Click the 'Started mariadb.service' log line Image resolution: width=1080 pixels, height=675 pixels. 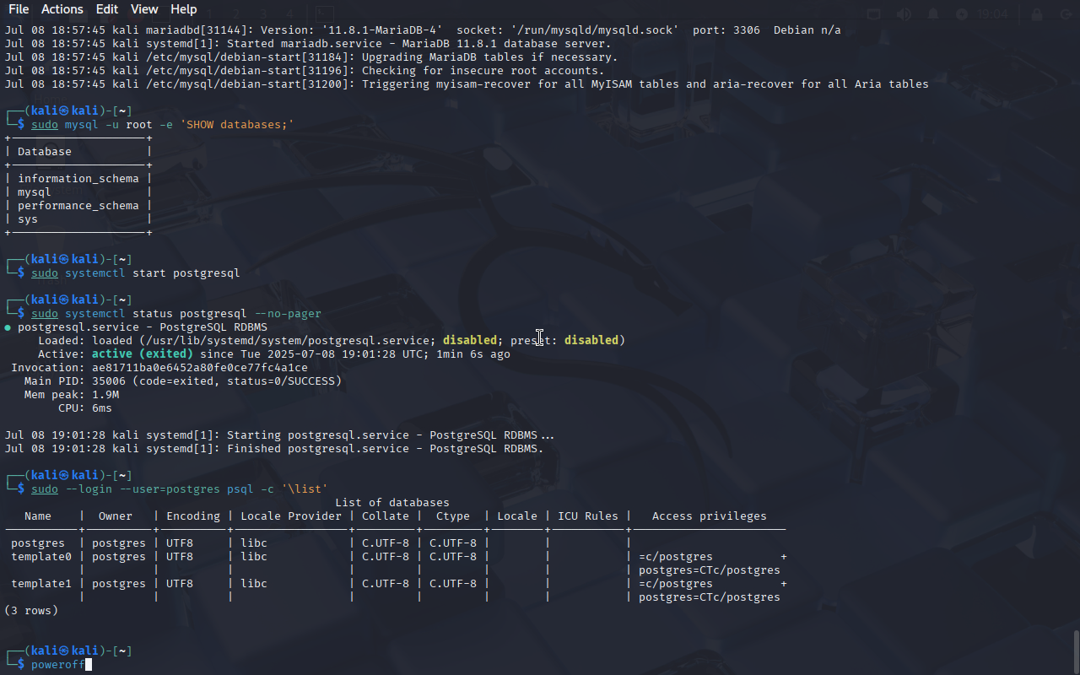point(308,44)
